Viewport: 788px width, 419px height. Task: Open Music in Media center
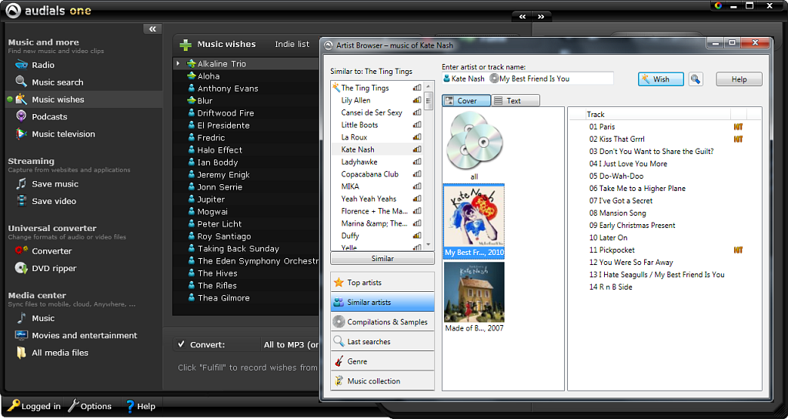click(35, 318)
